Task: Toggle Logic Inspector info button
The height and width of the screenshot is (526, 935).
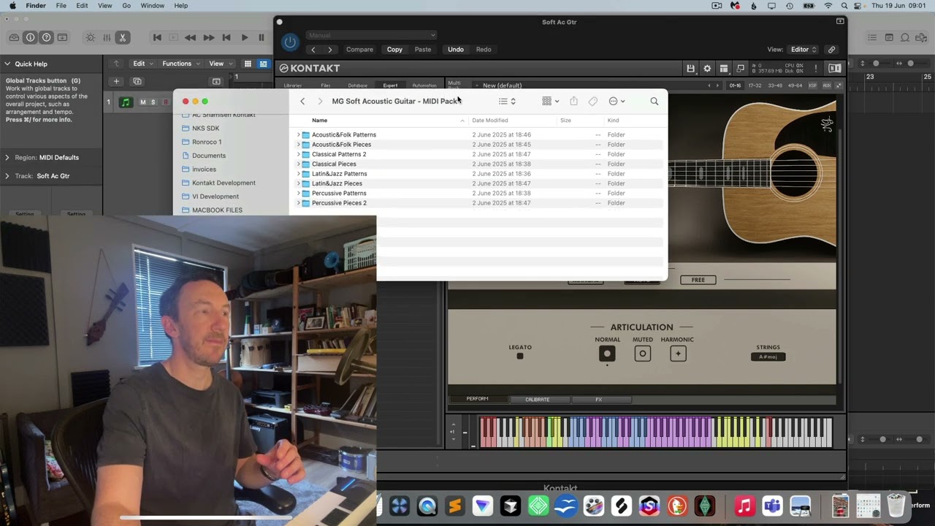Action: click(x=30, y=37)
